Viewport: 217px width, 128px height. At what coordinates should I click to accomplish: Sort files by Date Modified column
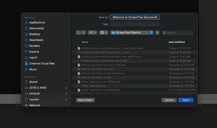click(x=177, y=42)
